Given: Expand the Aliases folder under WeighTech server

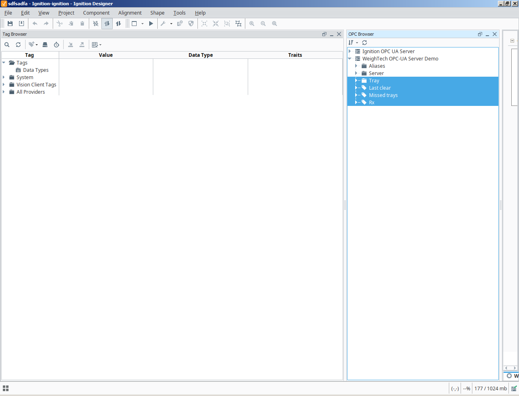Looking at the screenshot, I should click(356, 66).
